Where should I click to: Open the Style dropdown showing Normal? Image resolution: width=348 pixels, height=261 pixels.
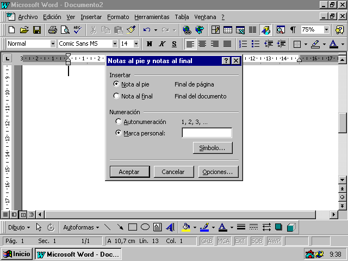point(53,43)
